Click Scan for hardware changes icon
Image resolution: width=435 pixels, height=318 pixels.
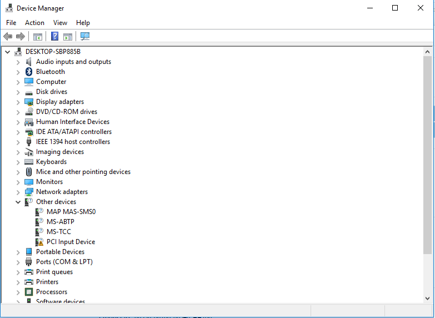coord(85,36)
